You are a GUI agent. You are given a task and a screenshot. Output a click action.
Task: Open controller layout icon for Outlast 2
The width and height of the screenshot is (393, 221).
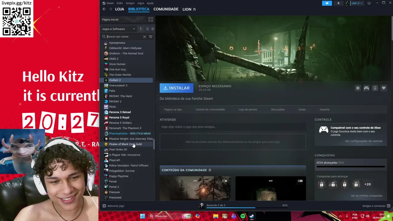coord(366,88)
